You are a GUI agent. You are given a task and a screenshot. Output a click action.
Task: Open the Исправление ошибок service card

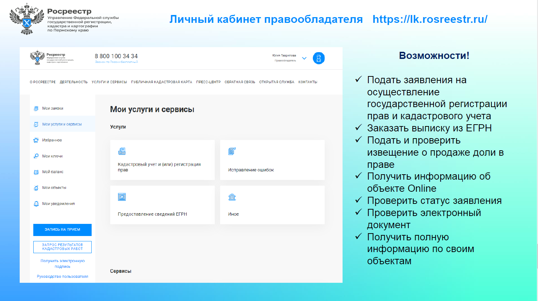272,160
